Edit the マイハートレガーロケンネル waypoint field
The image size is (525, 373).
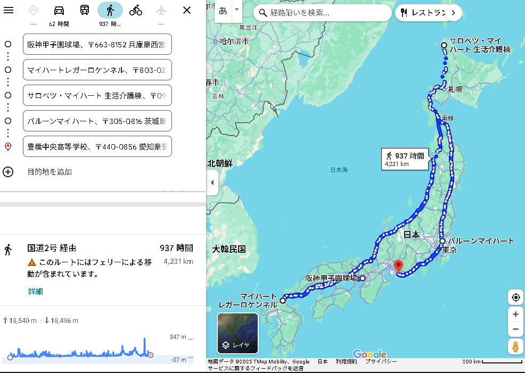97,70
